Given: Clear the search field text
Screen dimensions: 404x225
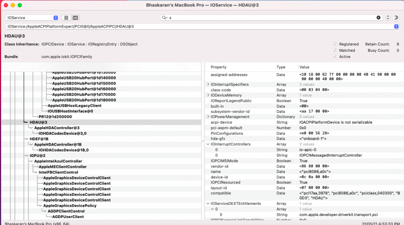Looking at the screenshot, I should [378, 17].
